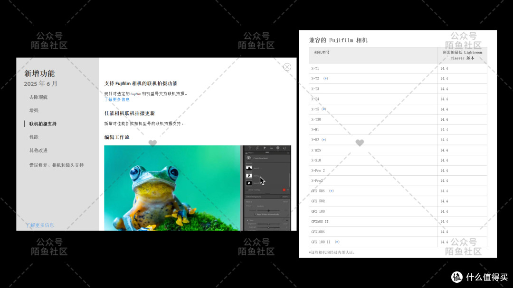This screenshot has height=288, width=513.
Task: Click the heading 佳能相机联机拍摄更新
Action: click(x=130, y=114)
